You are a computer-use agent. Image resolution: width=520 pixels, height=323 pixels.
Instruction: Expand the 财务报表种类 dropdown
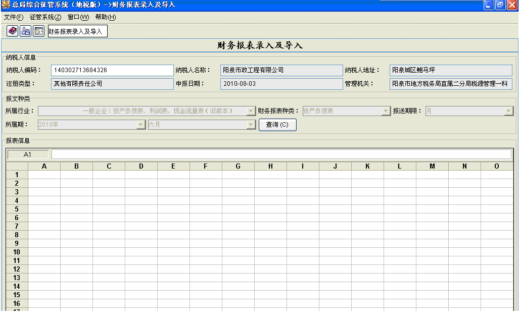(x=386, y=111)
